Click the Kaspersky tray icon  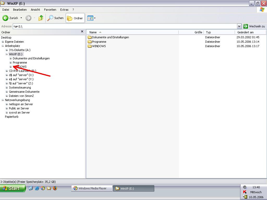[245, 192]
